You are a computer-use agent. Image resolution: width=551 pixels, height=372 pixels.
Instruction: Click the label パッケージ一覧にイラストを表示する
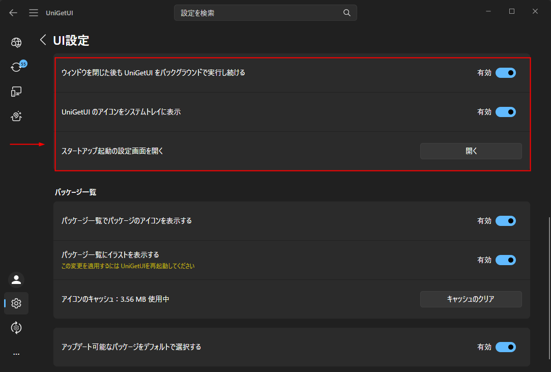110,254
